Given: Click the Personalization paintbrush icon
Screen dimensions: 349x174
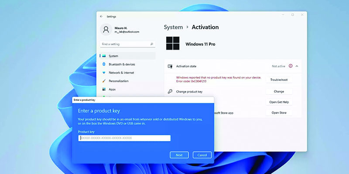Looking at the screenshot, I should pos(104,81).
